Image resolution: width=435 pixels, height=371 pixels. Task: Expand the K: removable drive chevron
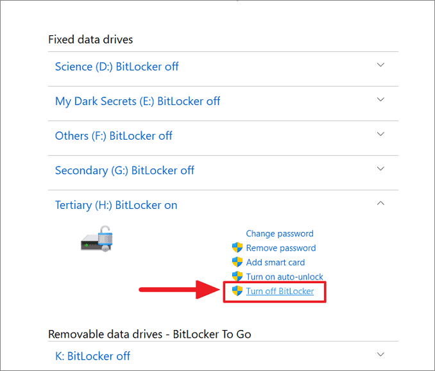380,354
